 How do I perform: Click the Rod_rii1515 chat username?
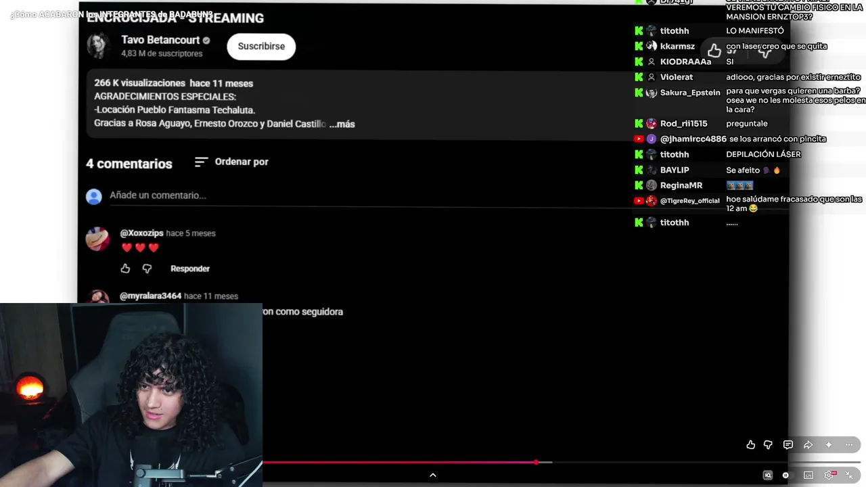click(683, 124)
